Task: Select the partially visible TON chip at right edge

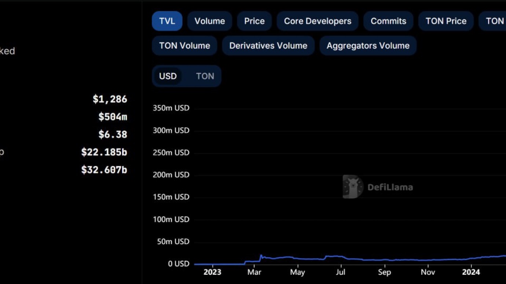Action: tap(495, 21)
